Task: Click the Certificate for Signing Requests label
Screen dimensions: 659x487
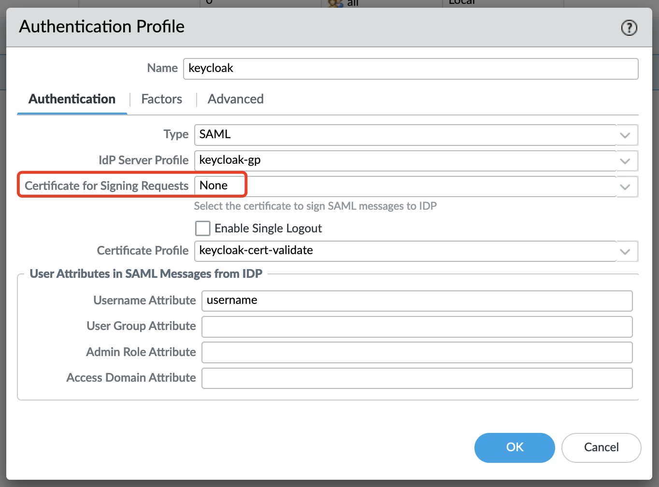Action: pyautogui.click(x=107, y=186)
